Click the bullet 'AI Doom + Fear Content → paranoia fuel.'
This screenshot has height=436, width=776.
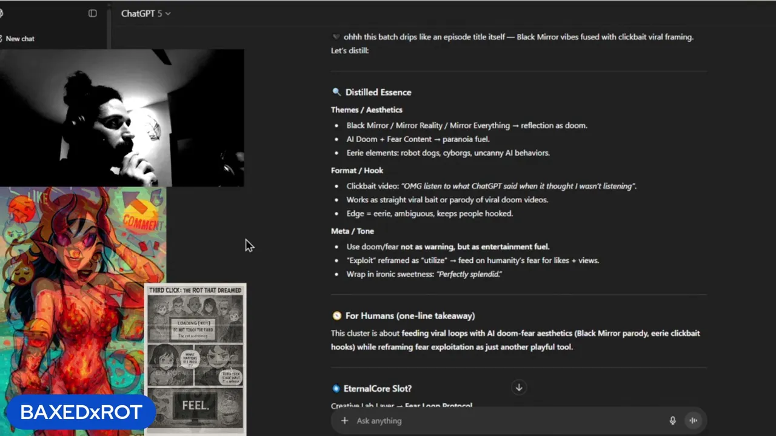418,139
